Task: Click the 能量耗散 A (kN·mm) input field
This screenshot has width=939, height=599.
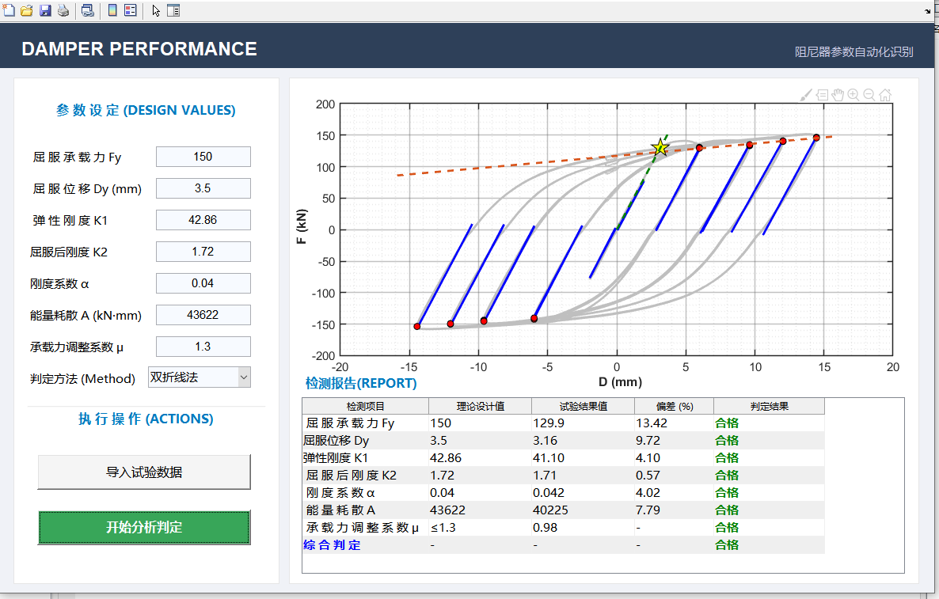Action: coord(203,315)
